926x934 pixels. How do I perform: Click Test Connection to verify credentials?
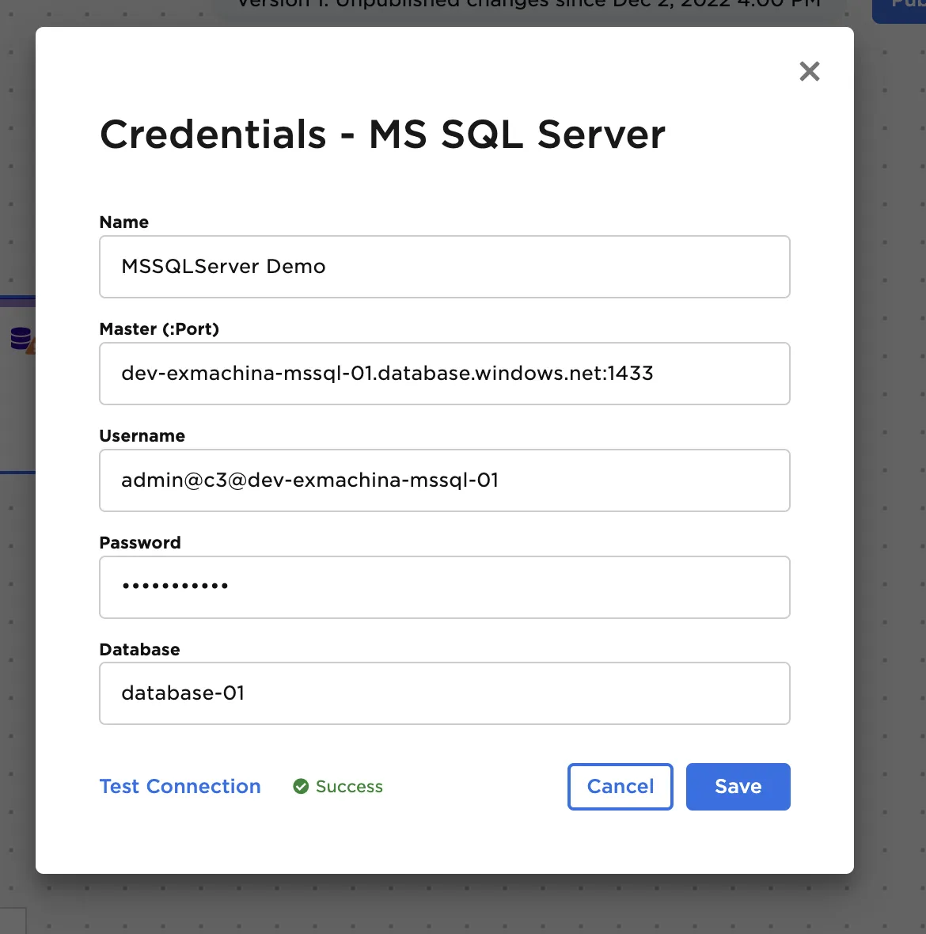pyautogui.click(x=180, y=786)
